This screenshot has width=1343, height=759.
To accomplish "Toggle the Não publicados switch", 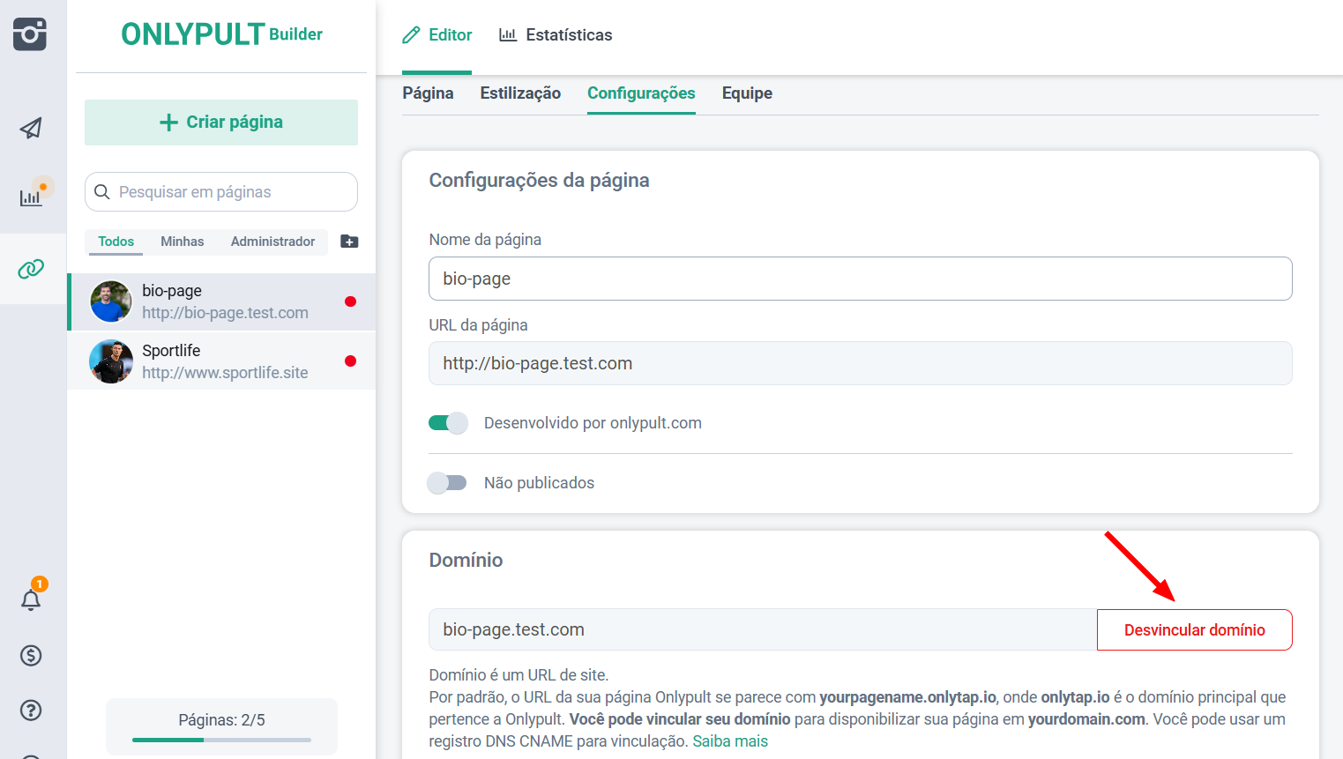I will point(448,483).
